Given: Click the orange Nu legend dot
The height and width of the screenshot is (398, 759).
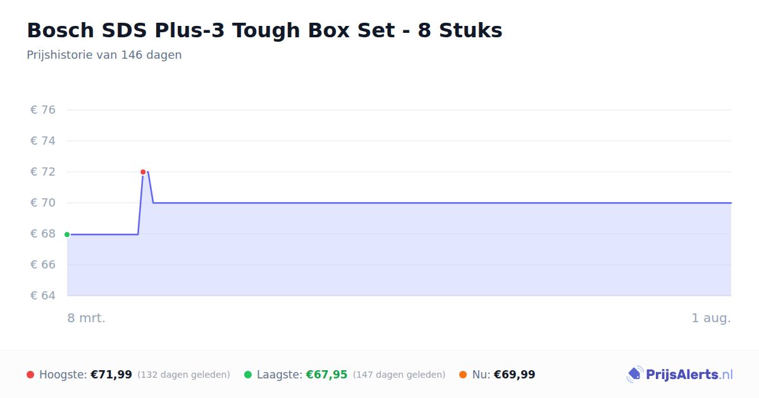Looking at the screenshot, I should 463,375.
